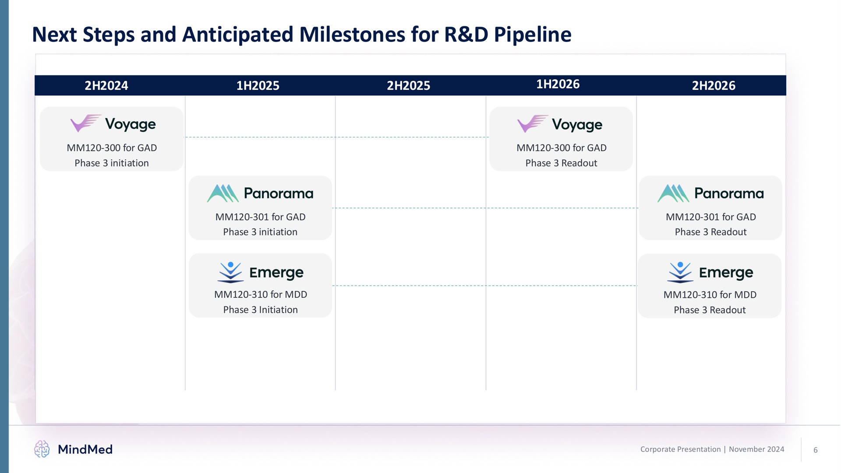Click the Voyage wordmark in the 1H2026 card
The width and height of the screenshot is (841, 473).
tap(577, 125)
